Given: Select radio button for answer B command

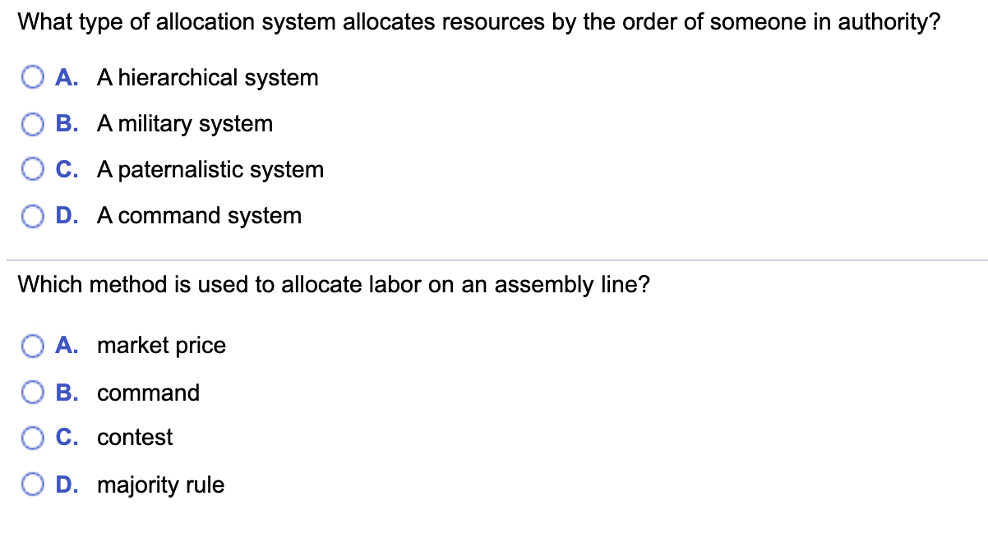Looking at the screenshot, I should pos(33,392).
